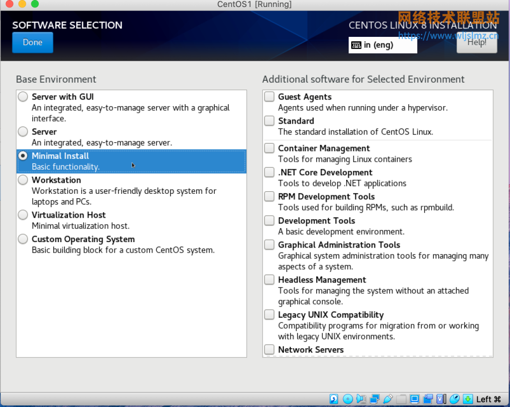Click the Done button

point(32,42)
